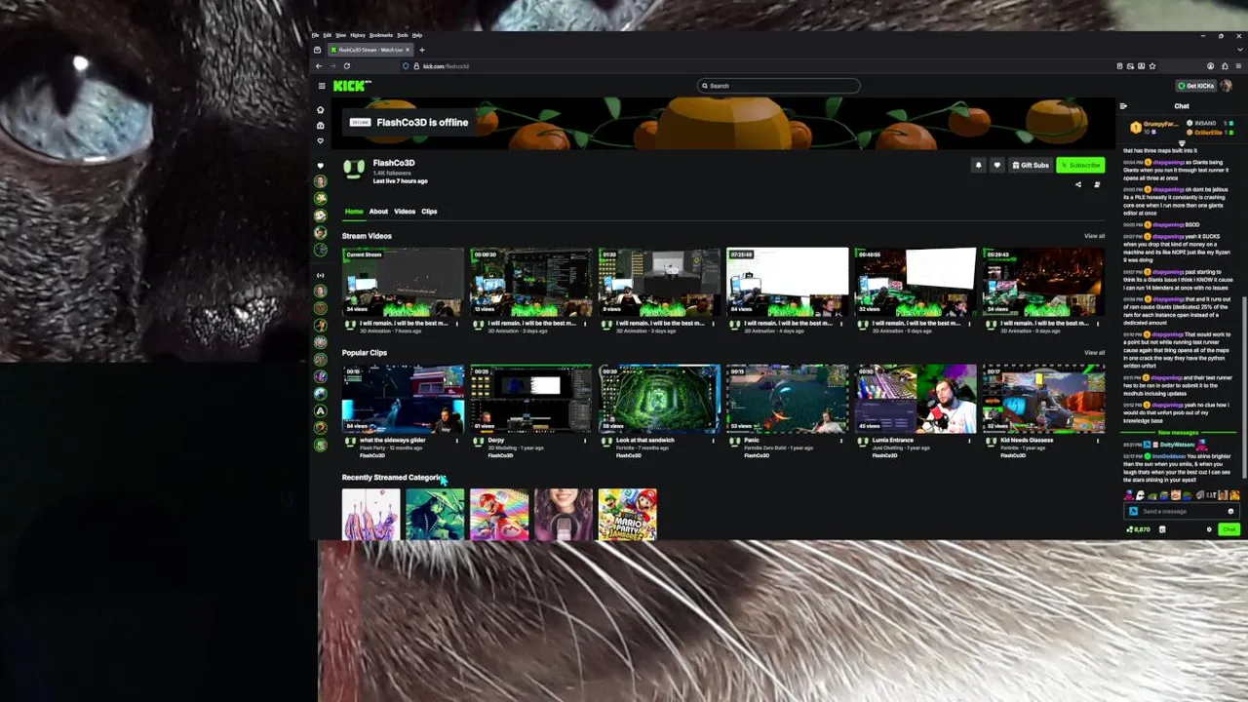1248x702 pixels.
Task: Click the green KICK logo
Action: click(x=352, y=86)
